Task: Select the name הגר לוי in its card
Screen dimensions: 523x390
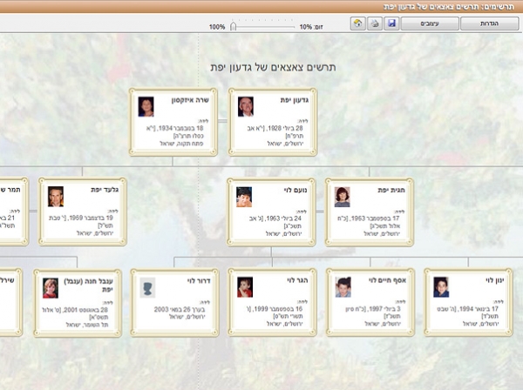Action: click(x=297, y=280)
